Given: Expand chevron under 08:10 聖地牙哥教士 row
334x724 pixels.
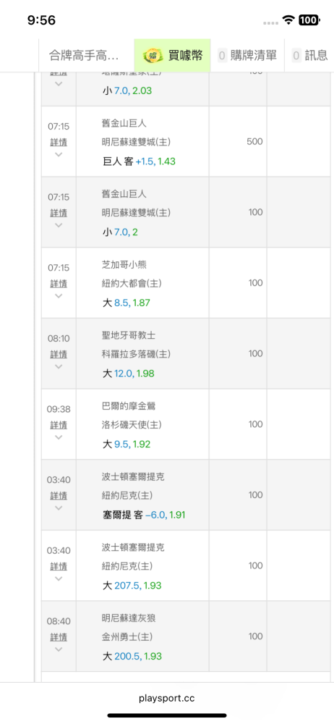Looking at the screenshot, I should point(59,366).
